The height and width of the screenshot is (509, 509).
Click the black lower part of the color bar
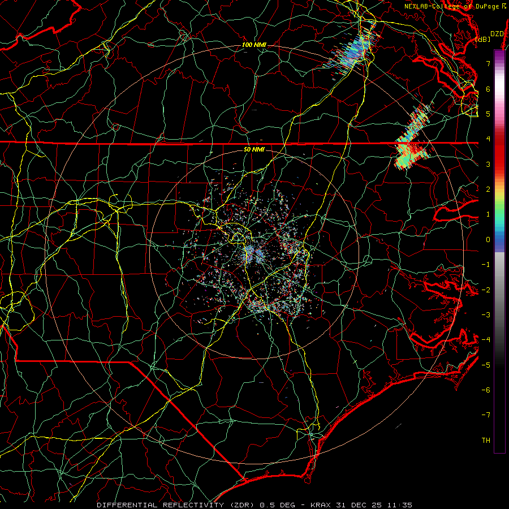[499, 406]
